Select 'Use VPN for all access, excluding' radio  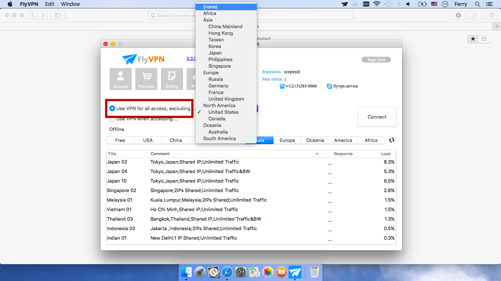tap(112, 108)
